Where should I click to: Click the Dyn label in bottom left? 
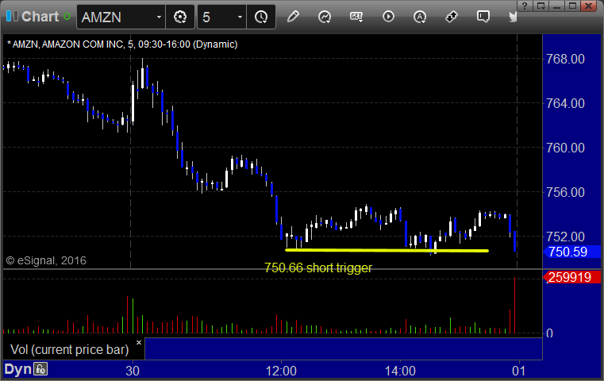coord(17,369)
